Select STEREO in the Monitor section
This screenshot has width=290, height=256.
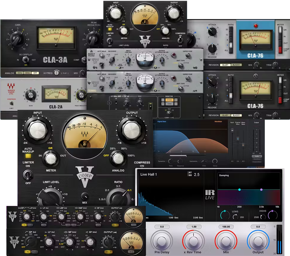click(x=169, y=100)
